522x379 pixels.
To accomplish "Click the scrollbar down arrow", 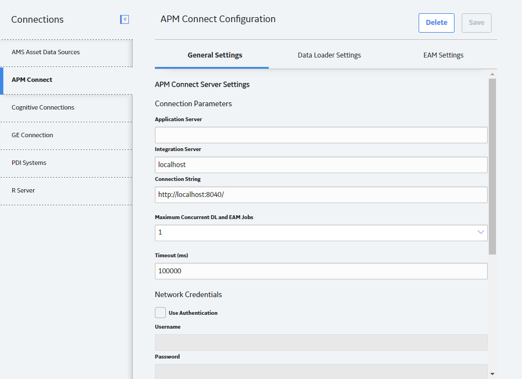I will click(x=492, y=374).
